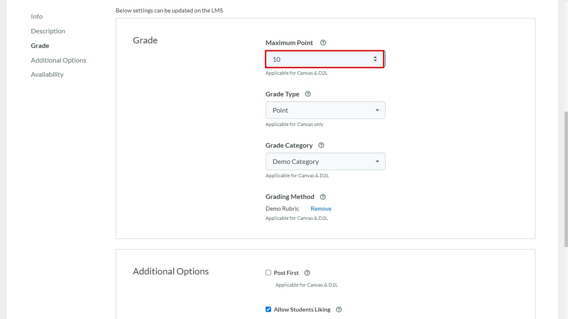Go to the Availability section
The height and width of the screenshot is (319, 568).
(x=47, y=74)
